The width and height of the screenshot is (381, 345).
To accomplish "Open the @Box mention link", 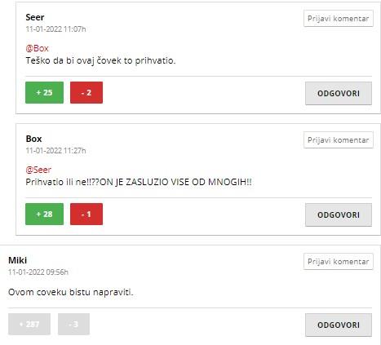I will pyautogui.click(x=37, y=48).
